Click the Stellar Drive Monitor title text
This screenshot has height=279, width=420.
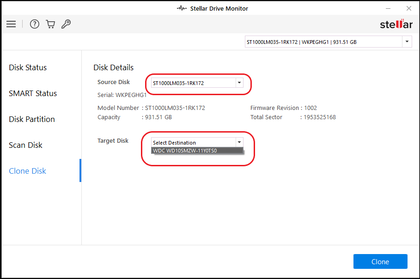point(219,9)
